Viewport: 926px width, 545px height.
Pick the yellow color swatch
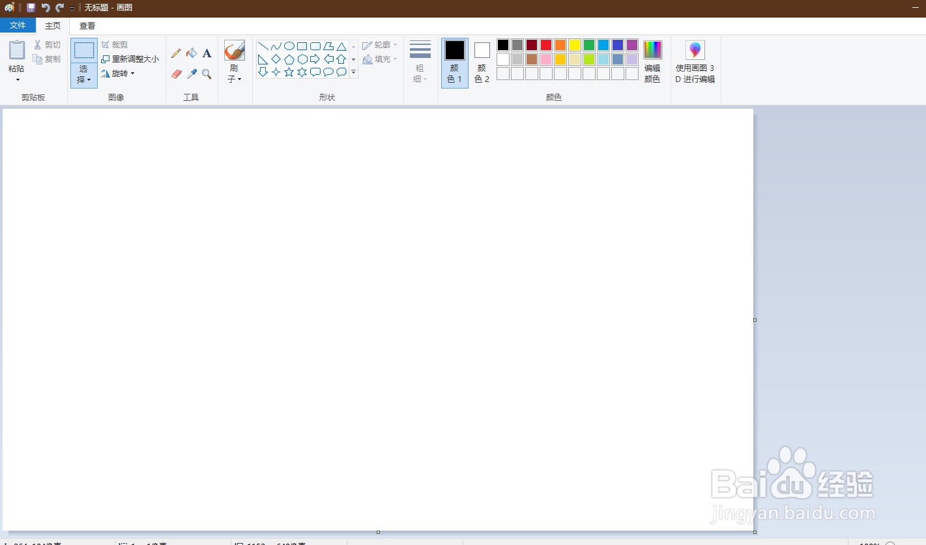575,45
